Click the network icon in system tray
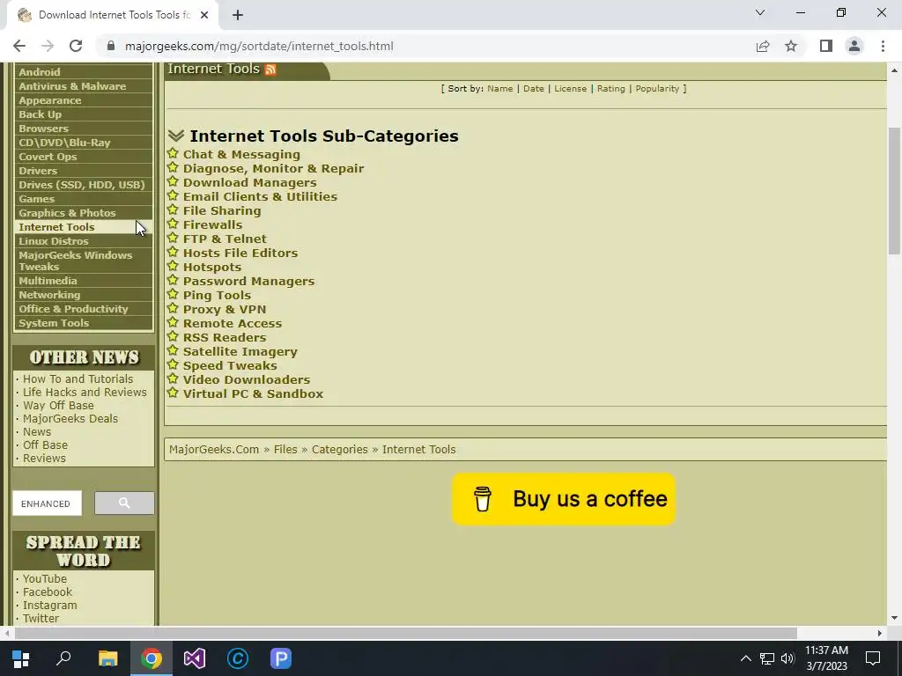This screenshot has height=676, width=902. (767, 658)
